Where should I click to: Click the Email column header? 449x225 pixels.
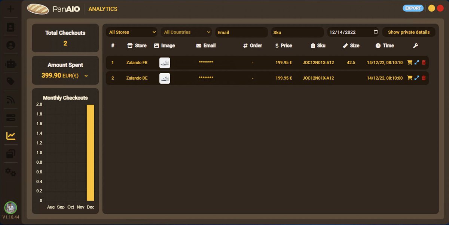[206, 46]
